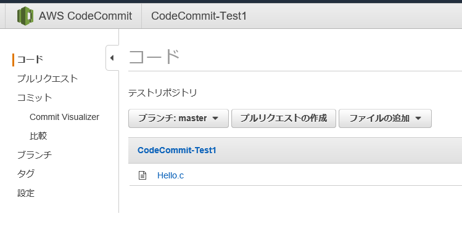The image size is (462, 235).
Task: Go to プルリクエスト in the sidebar
Action: click(x=47, y=79)
